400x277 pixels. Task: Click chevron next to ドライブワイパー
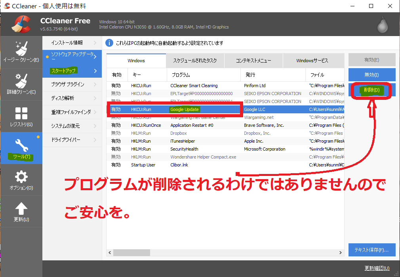point(95,139)
